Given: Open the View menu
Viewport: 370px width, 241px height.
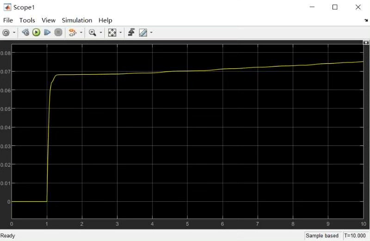Looking at the screenshot, I should pyautogui.click(x=49, y=20).
